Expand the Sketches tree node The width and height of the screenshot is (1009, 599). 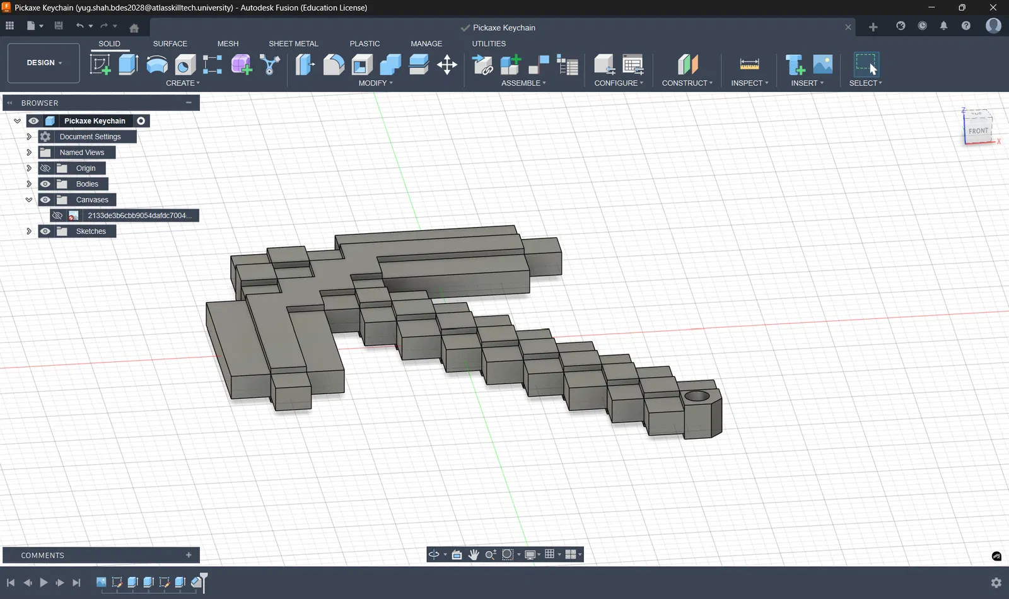coord(29,231)
